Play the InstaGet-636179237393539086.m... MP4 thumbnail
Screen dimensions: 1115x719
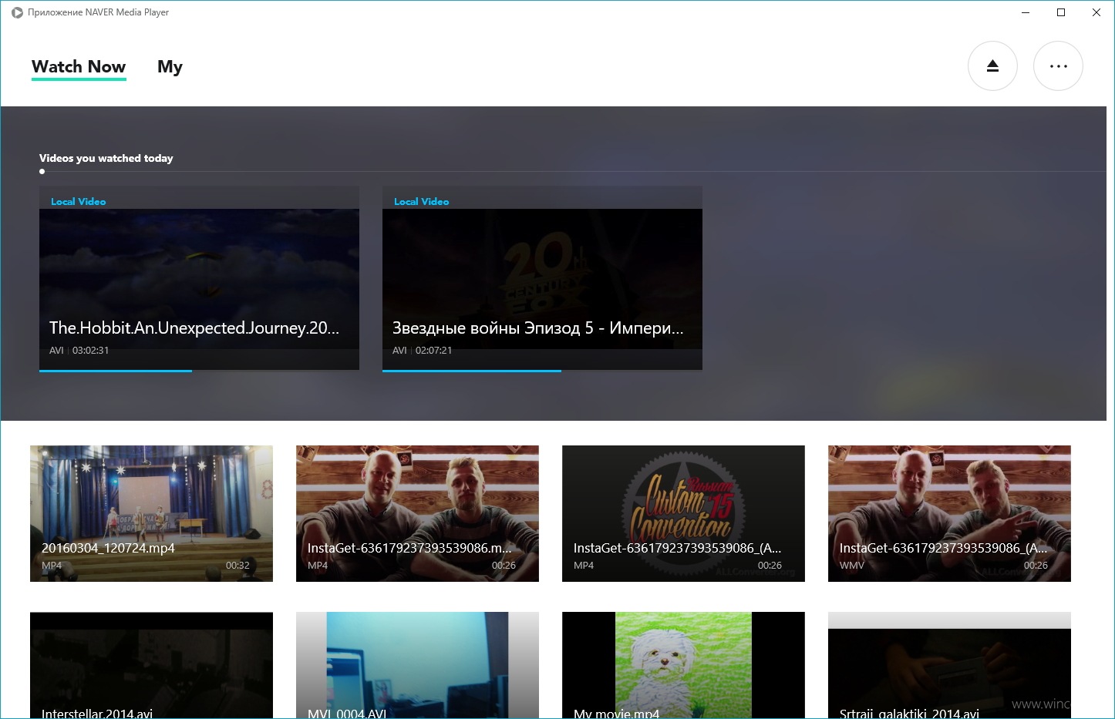coord(417,513)
